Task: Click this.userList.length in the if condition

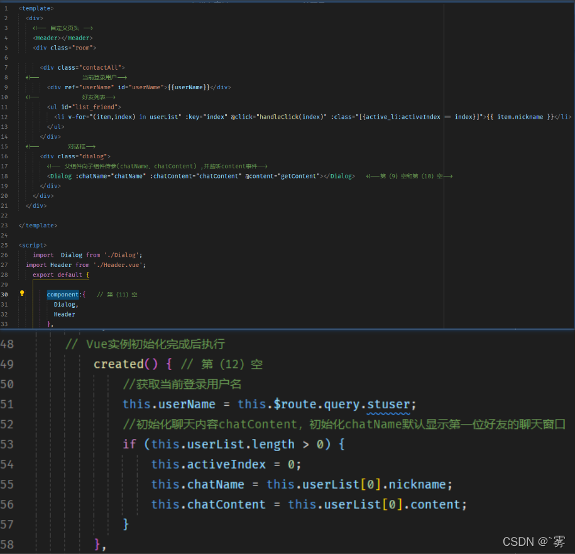Action: [223, 444]
